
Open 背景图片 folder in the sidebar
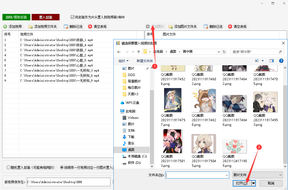click(x=132, y=81)
